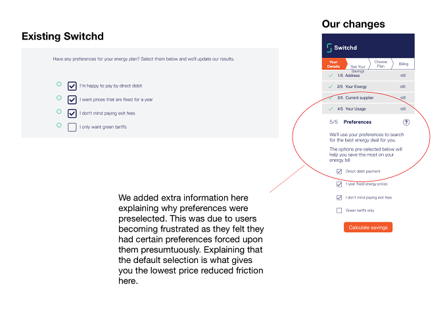This screenshot has width=447, height=309.
Task: Tick the "Green tariffs only" checkbox
Action: coord(339,210)
